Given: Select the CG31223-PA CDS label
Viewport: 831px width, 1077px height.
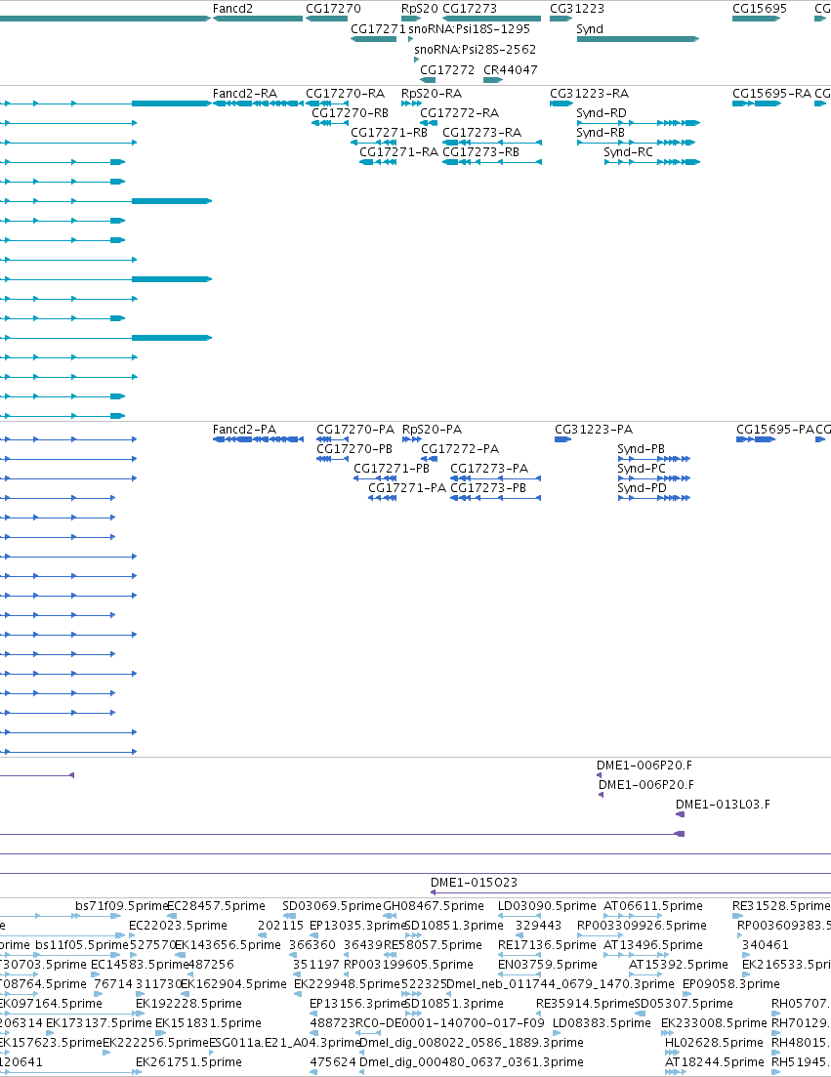Looking at the screenshot, I should click(594, 430).
